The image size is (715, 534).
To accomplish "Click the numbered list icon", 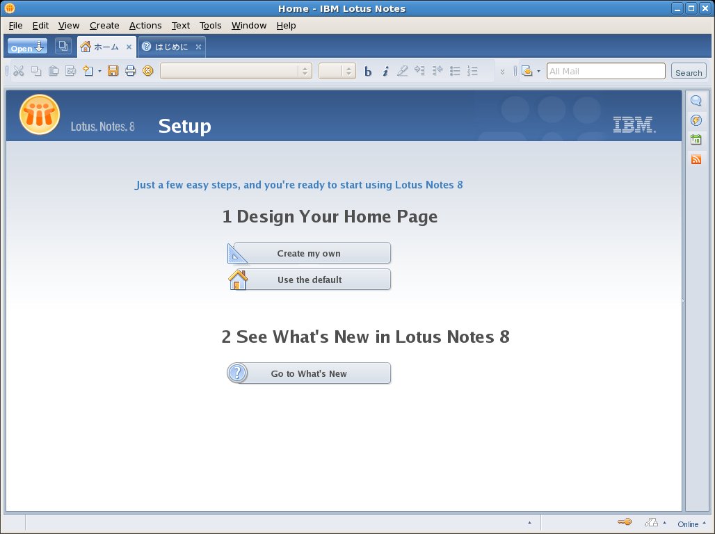I will coord(472,71).
